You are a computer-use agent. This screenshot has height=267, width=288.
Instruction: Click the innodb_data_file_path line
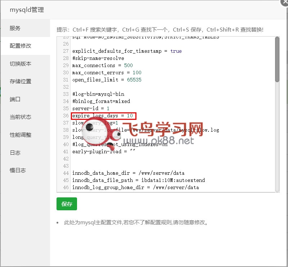tap(138, 180)
